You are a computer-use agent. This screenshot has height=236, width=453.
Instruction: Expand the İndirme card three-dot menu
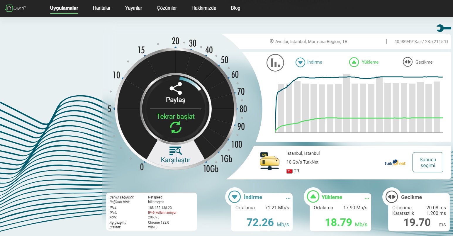point(288,199)
